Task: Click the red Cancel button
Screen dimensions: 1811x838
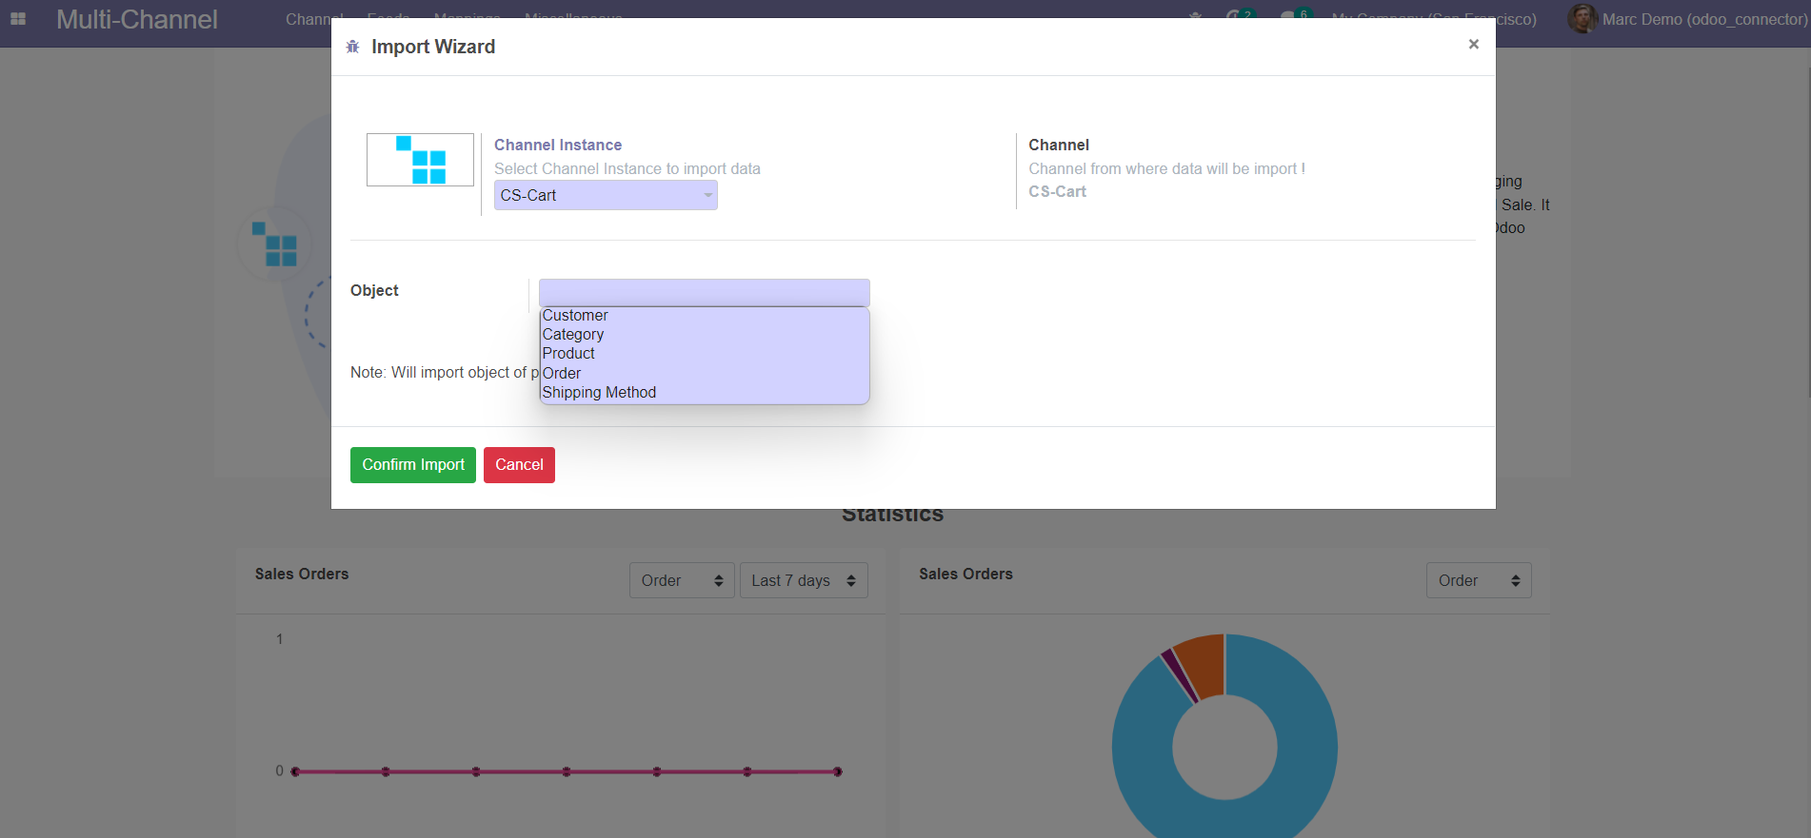Action: (x=519, y=465)
